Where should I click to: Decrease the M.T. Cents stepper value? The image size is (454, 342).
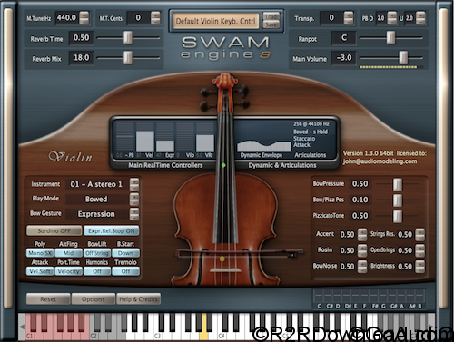tap(155, 22)
